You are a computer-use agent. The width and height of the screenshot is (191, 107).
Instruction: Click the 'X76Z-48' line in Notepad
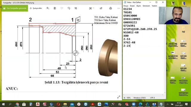[129, 43]
